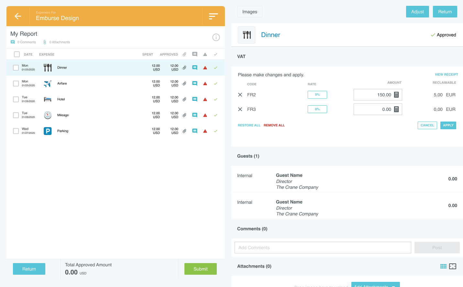Check the Dinner expense checkbox
This screenshot has height=287, width=463.
tap(16, 68)
